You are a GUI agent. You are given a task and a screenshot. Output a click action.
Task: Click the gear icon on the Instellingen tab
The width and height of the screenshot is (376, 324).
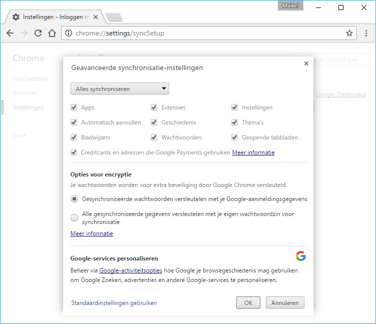tap(16, 17)
